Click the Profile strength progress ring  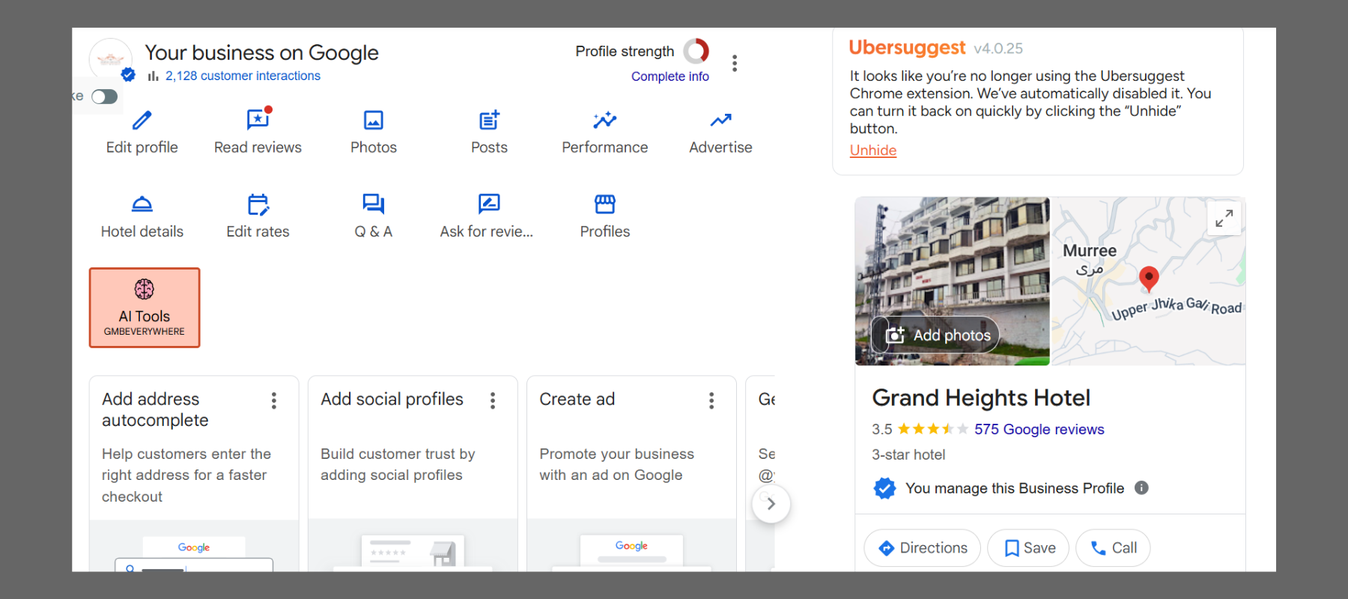pyautogui.click(x=696, y=51)
